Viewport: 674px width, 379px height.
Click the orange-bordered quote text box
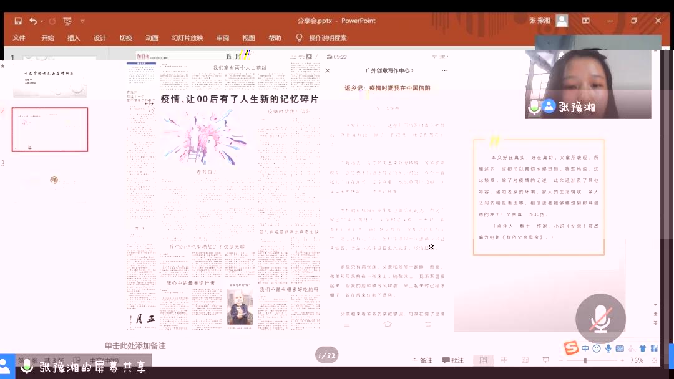coord(539,197)
